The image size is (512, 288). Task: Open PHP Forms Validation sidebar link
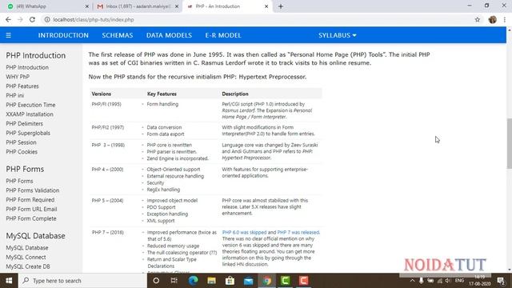[32, 190]
